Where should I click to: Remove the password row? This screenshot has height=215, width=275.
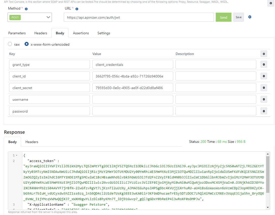pyautogui.click(x=264, y=111)
